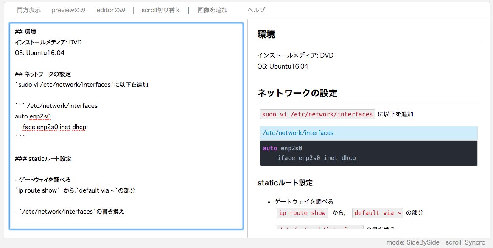Image resolution: width=493 pixels, height=248 pixels.
Task: Click 'sudo vi /etc/network/interfaces' code in preview
Action: [317, 114]
